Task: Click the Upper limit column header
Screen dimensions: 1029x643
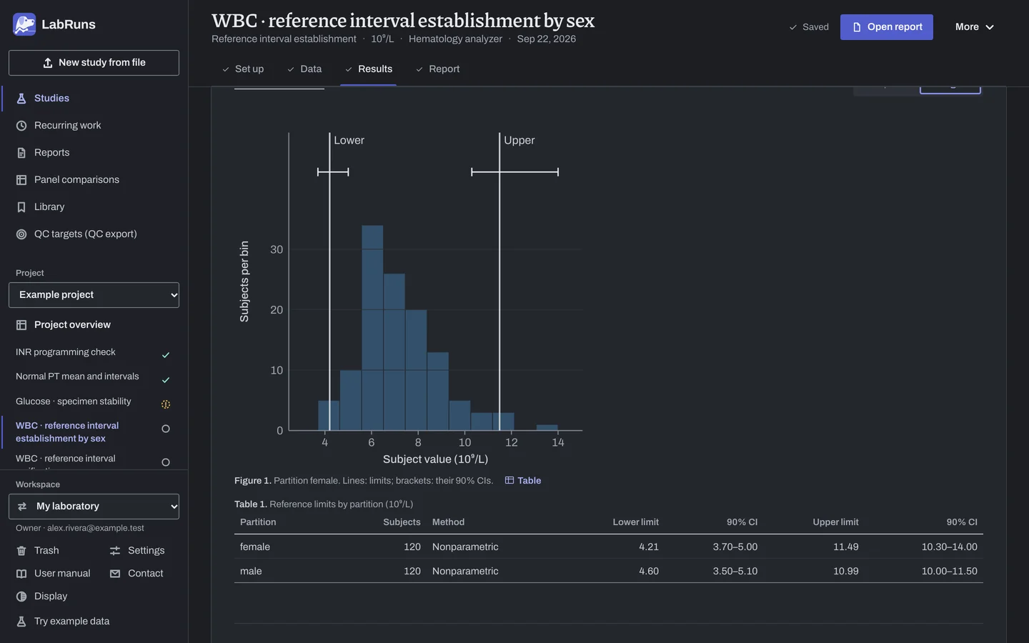Action: (x=836, y=522)
